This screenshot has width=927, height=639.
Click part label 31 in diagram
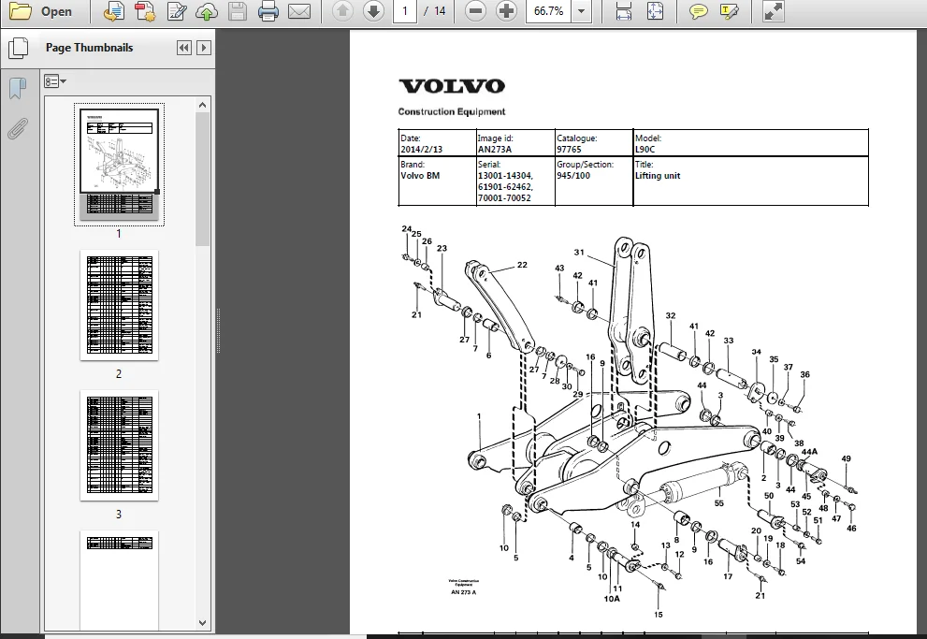[579, 253]
